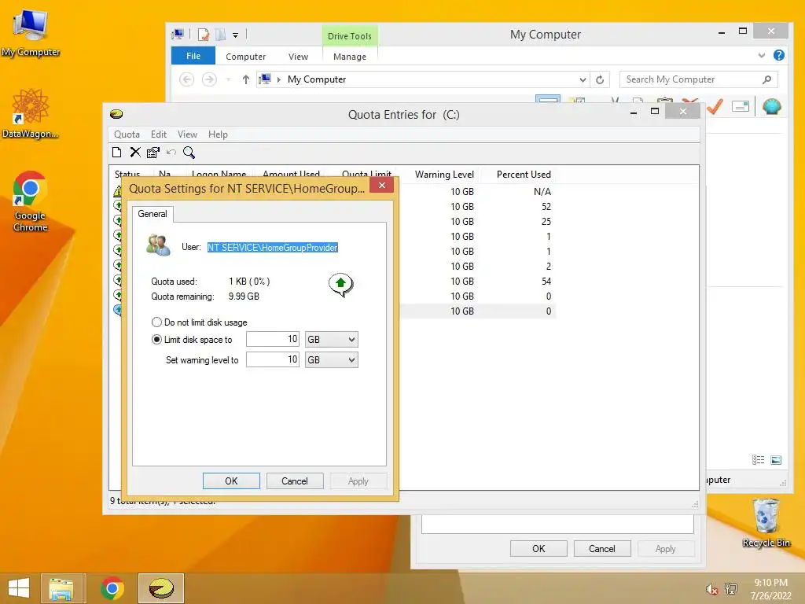The height and width of the screenshot is (604, 805).
Task: Open the Computer ribbon tab
Action: point(245,57)
